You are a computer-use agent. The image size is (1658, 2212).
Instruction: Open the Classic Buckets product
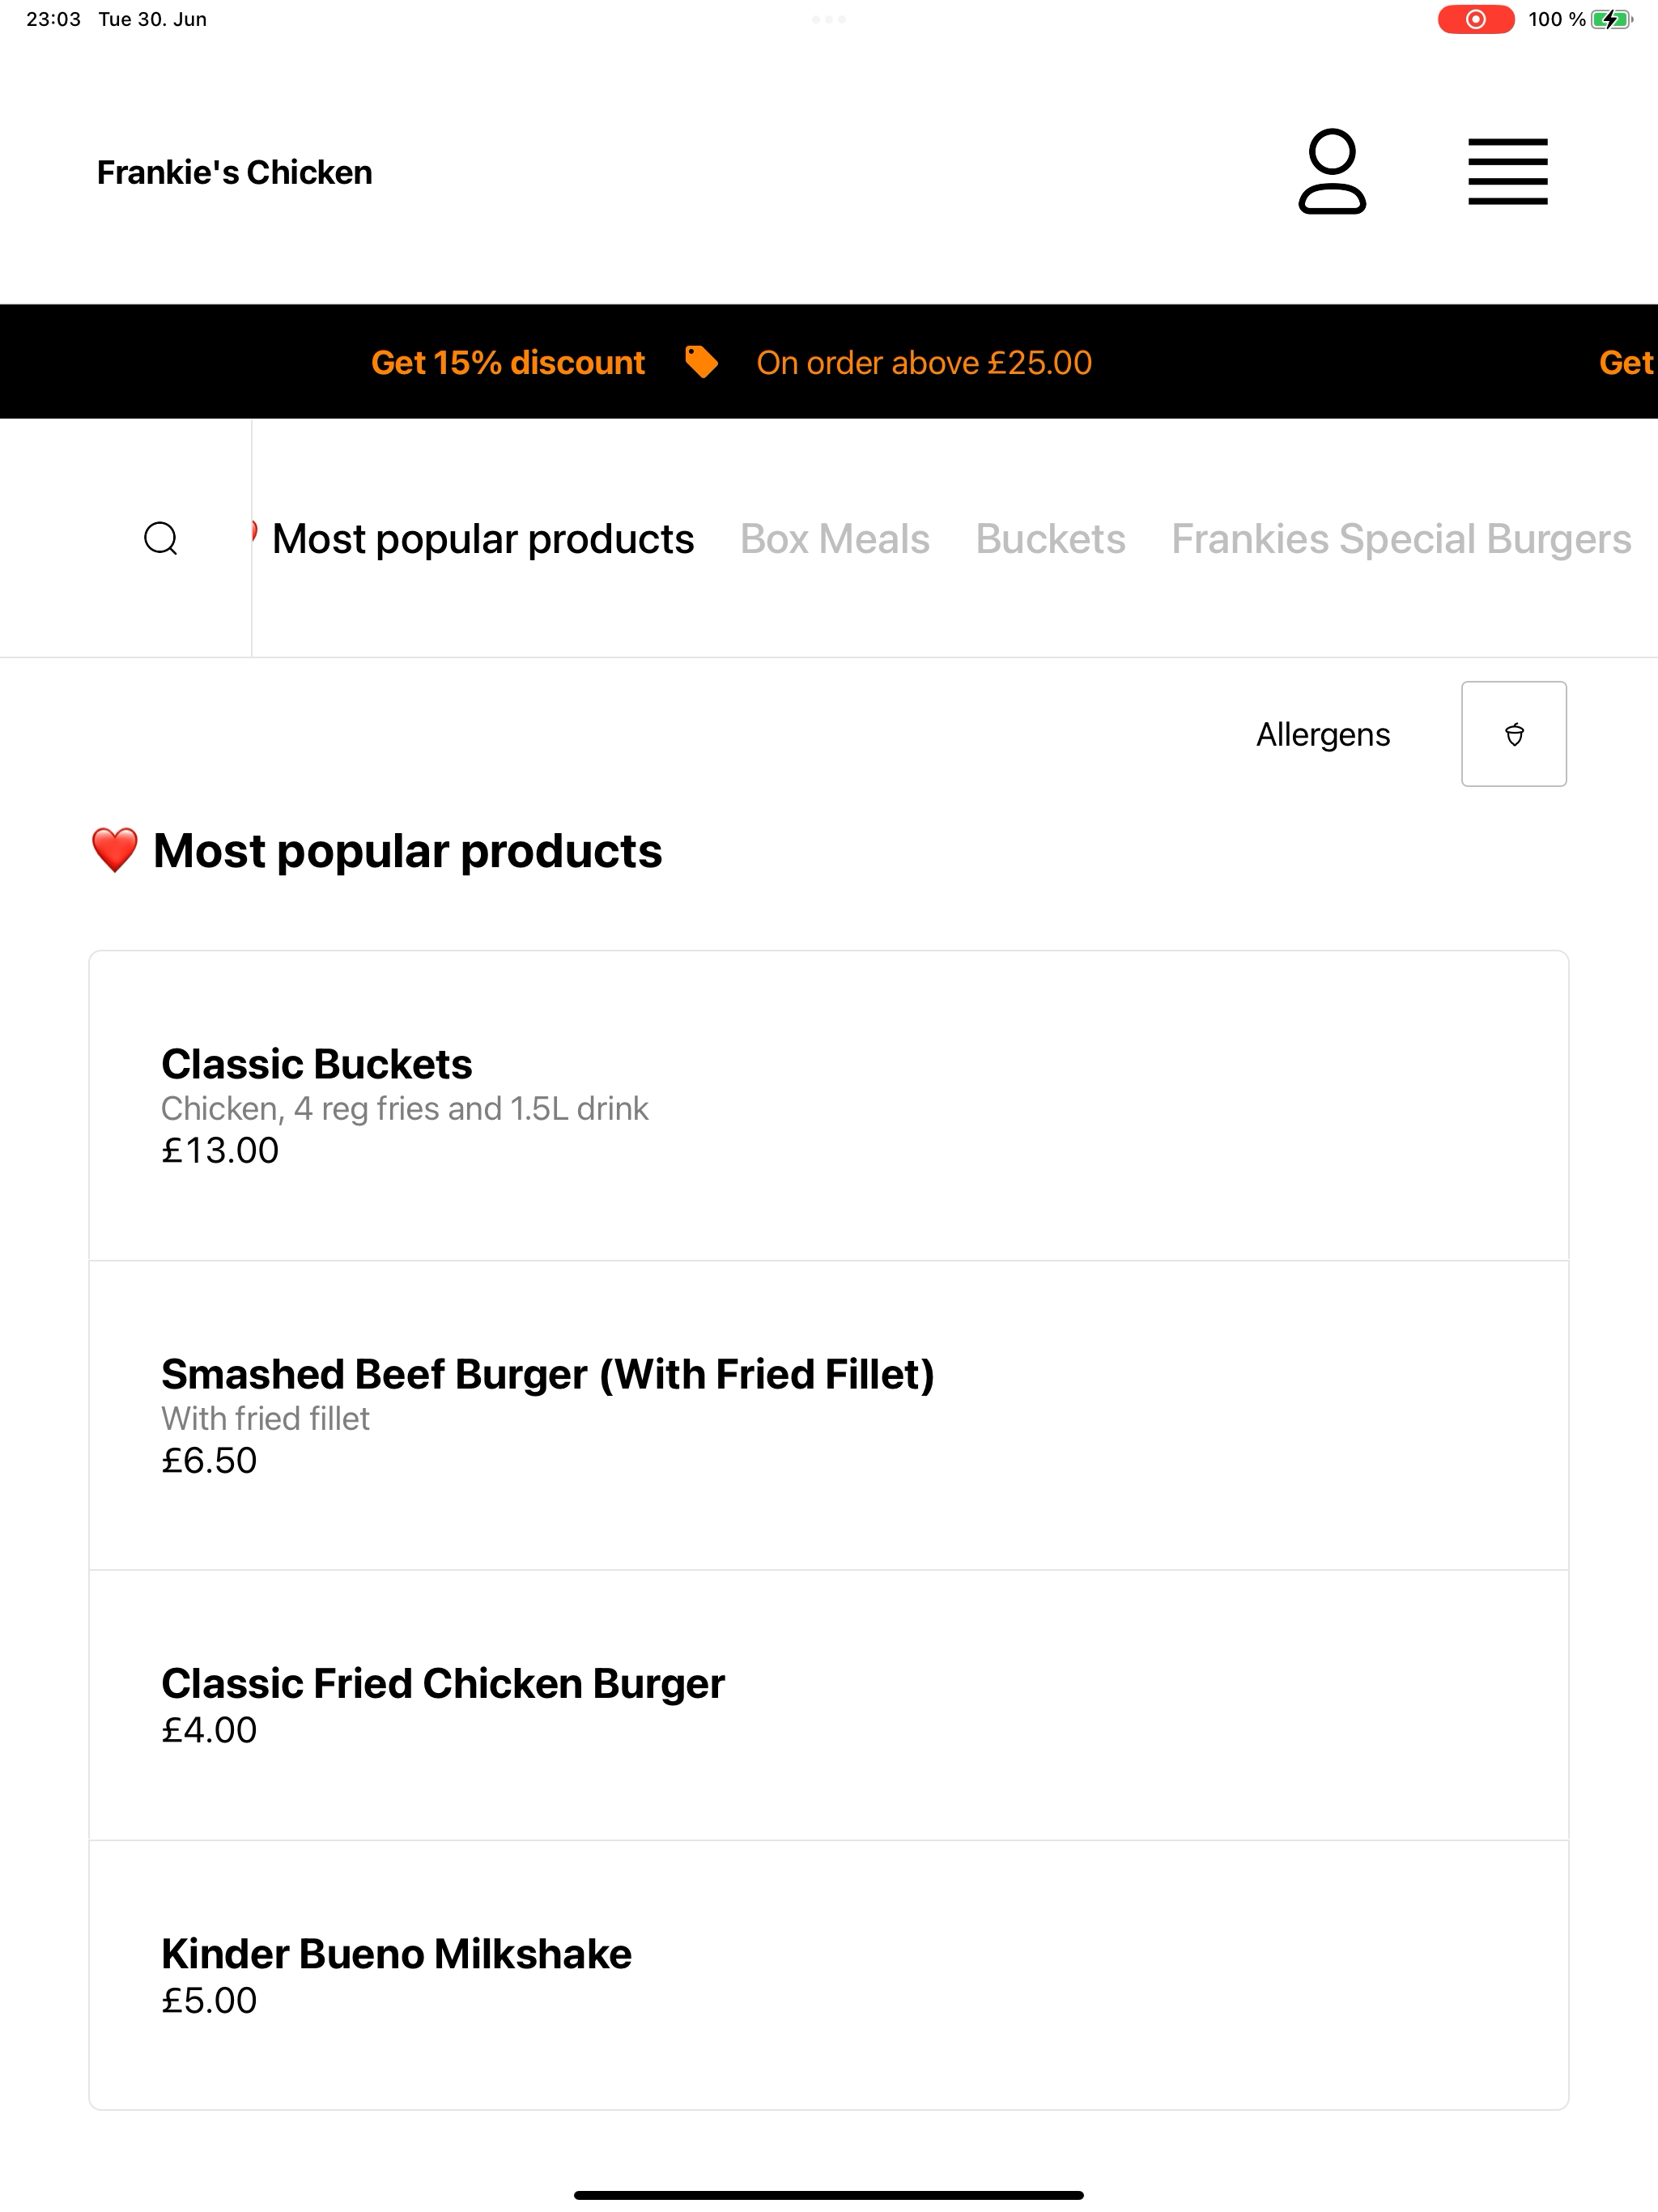click(829, 1105)
